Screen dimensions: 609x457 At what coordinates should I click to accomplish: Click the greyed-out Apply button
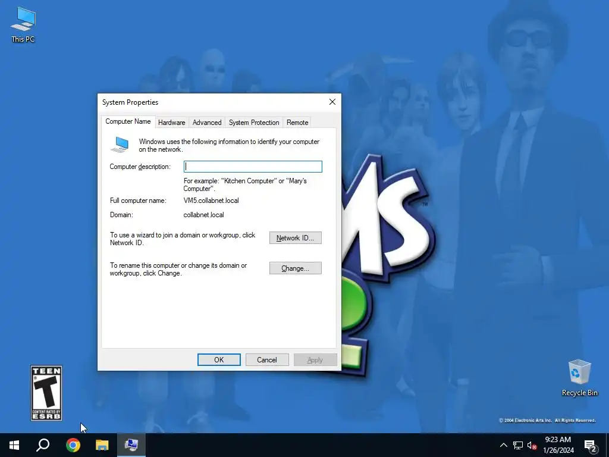coord(315,360)
